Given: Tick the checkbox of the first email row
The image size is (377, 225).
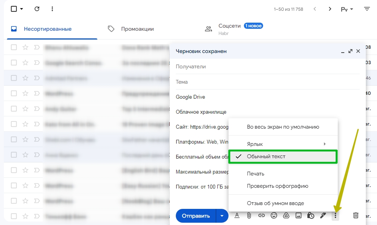Looking at the screenshot, I should [x=14, y=47].
